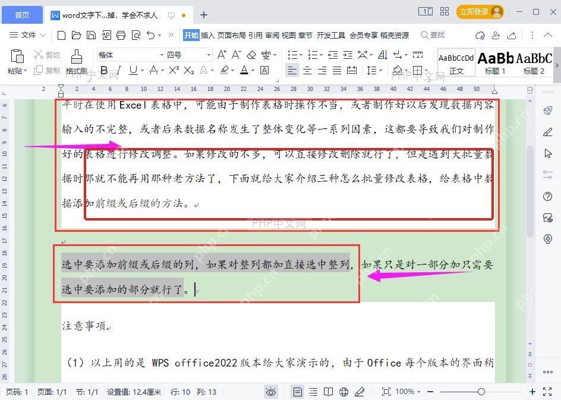
Task: Expand the Paste (粘贴) dropdown arrow
Action: pyautogui.click(x=26, y=71)
